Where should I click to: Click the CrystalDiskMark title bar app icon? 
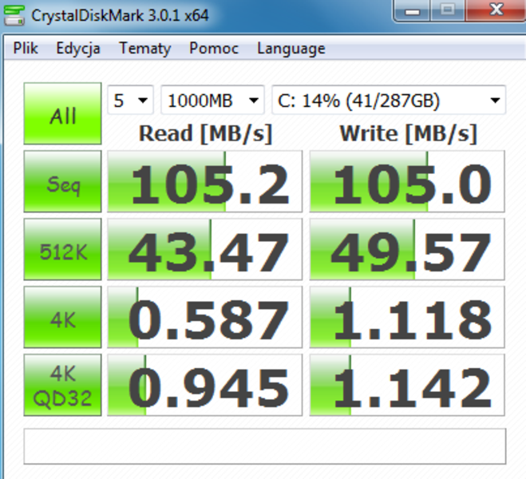[x=14, y=15]
